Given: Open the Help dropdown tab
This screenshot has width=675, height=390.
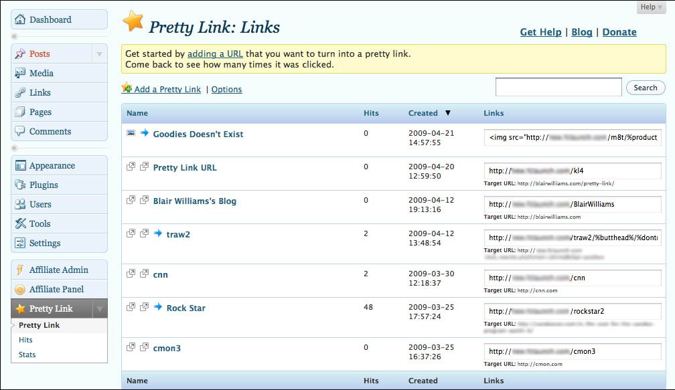Looking at the screenshot, I should point(651,7).
